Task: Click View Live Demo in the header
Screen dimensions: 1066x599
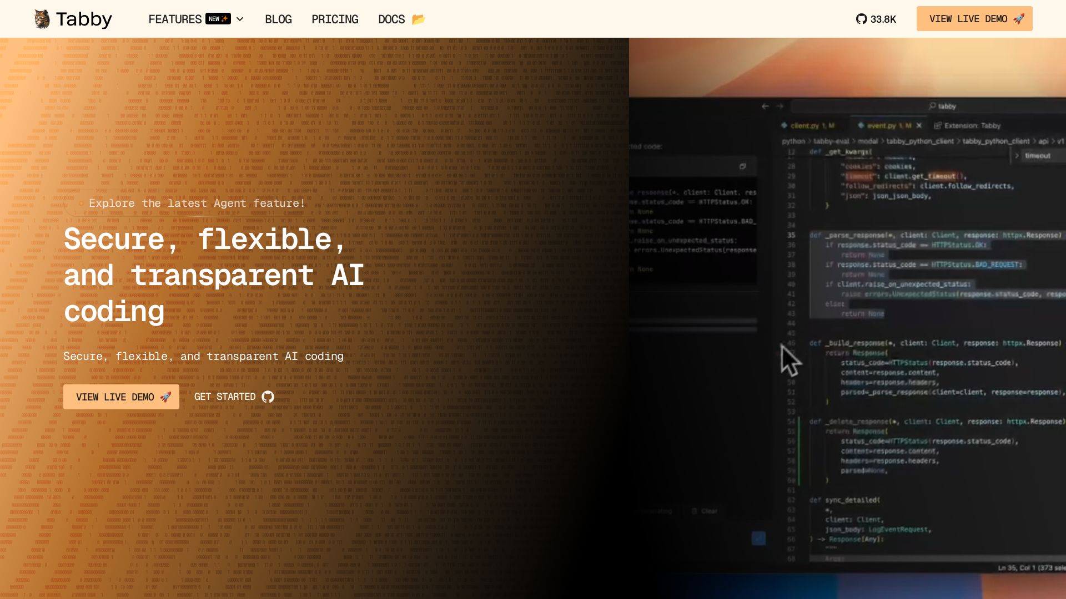Action: pyautogui.click(x=974, y=18)
